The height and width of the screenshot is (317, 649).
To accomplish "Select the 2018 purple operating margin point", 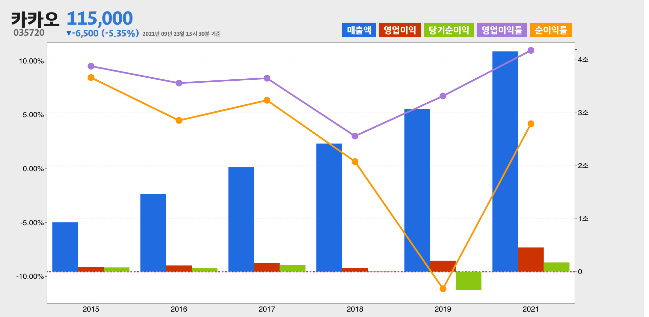I will pyautogui.click(x=355, y=136).
